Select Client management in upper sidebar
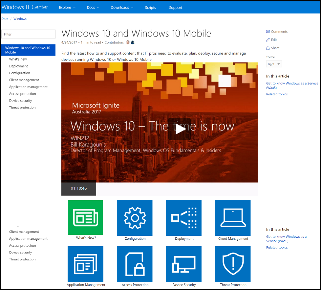 pos(24,80)
